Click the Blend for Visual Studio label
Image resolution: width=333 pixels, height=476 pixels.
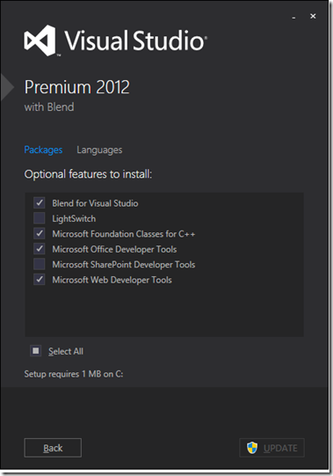95,203
